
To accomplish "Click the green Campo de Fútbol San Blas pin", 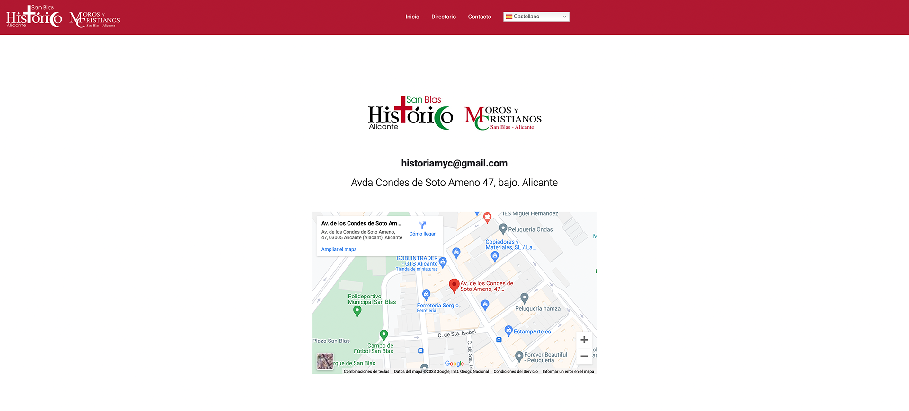I will [384, 335].
